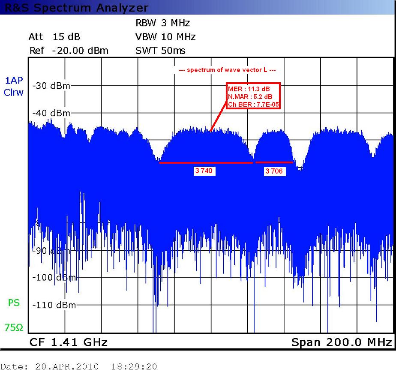This screenshot has width=396, height=384.
Task: Click the CF 1.41 GHz center frequency
Action: coord(68,342)
